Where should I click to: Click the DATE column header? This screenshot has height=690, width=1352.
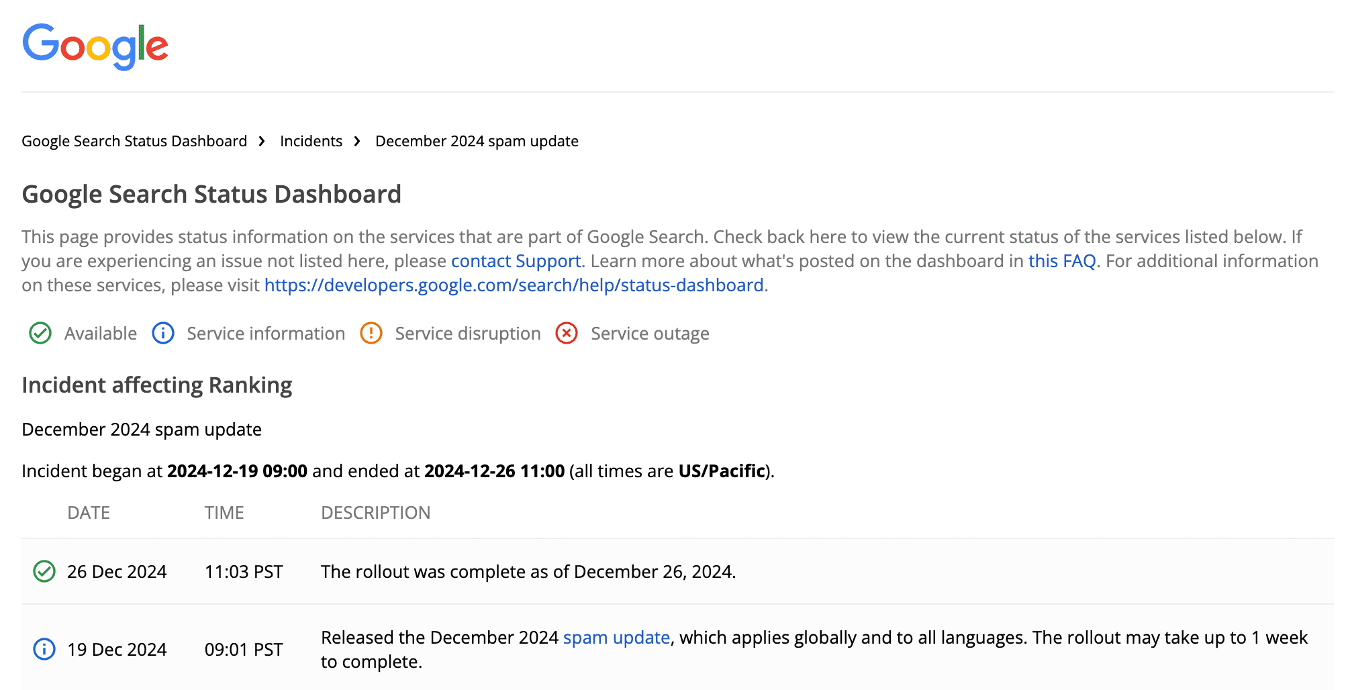89,513
